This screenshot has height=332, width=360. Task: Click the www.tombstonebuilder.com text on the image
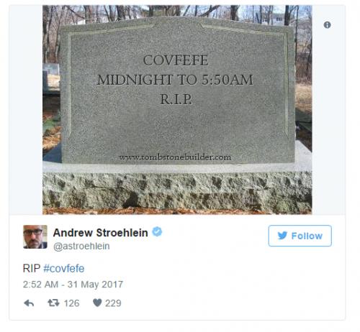[x=175, y=157]
